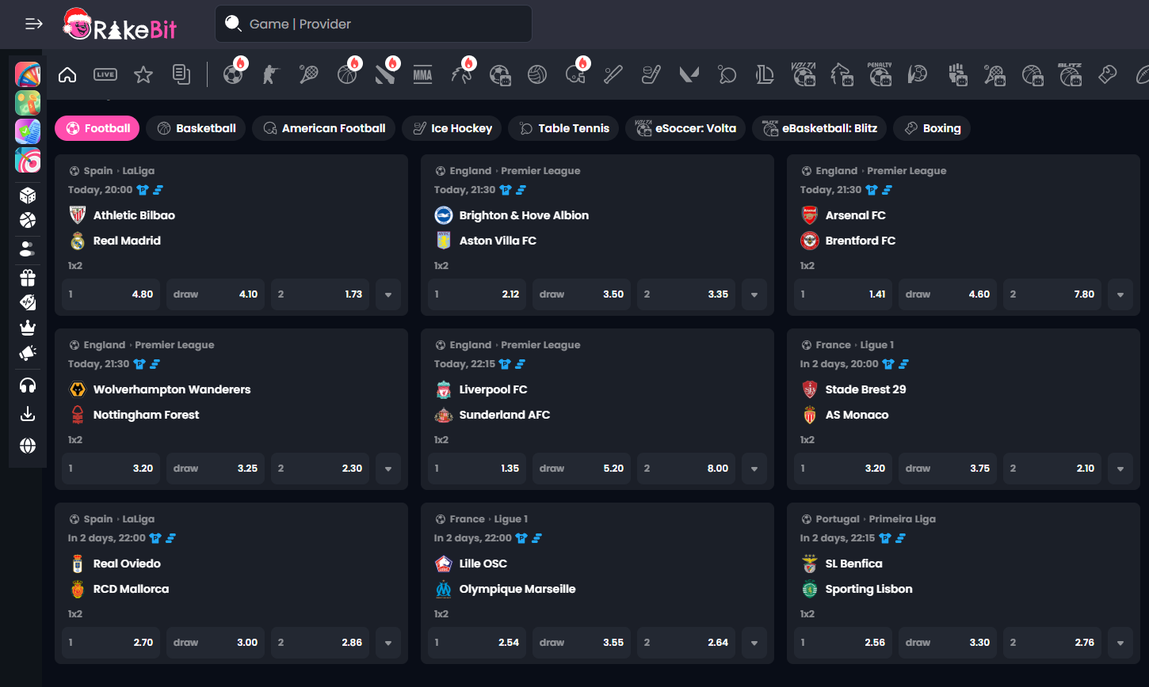1149x687 pixels.
Task: Expand the sidebar with the hamburger menu
Action: [34, 24]
